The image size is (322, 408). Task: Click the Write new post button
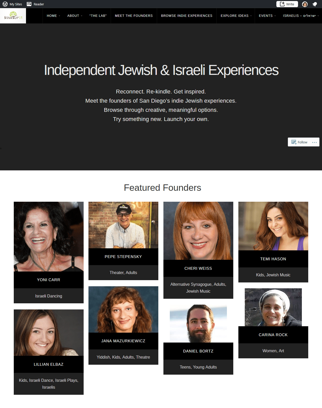point(287,4)
